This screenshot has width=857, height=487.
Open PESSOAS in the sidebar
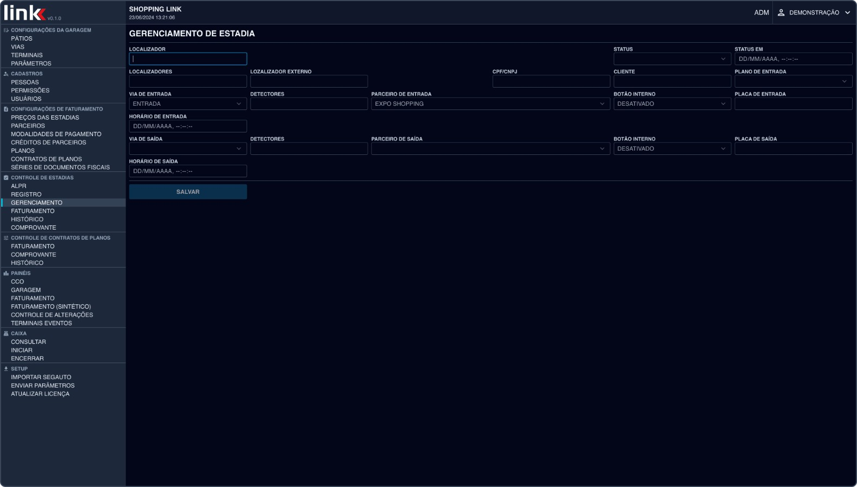pyautogui.click(x=25, y=82)
